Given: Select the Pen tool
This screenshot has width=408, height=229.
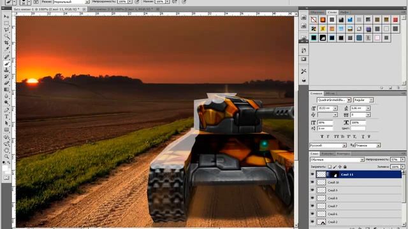Looking at the screenshot, I should (6, 110).
